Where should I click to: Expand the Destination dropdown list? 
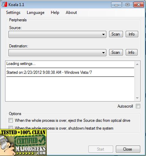(x=57, y=52)
